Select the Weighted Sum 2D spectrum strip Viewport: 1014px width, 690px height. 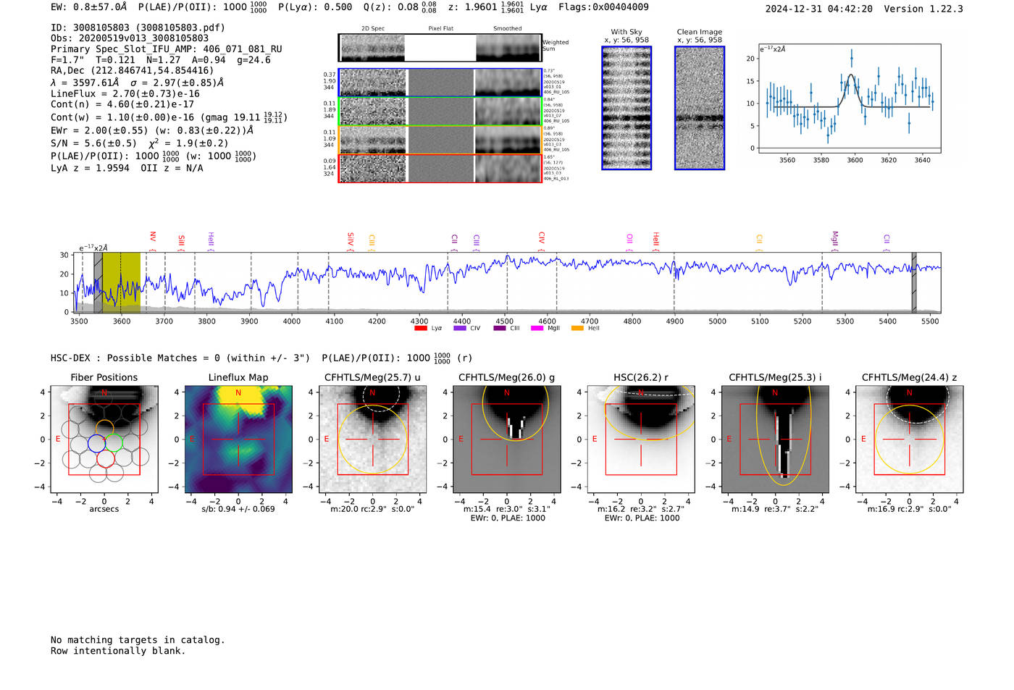point(440,48)
